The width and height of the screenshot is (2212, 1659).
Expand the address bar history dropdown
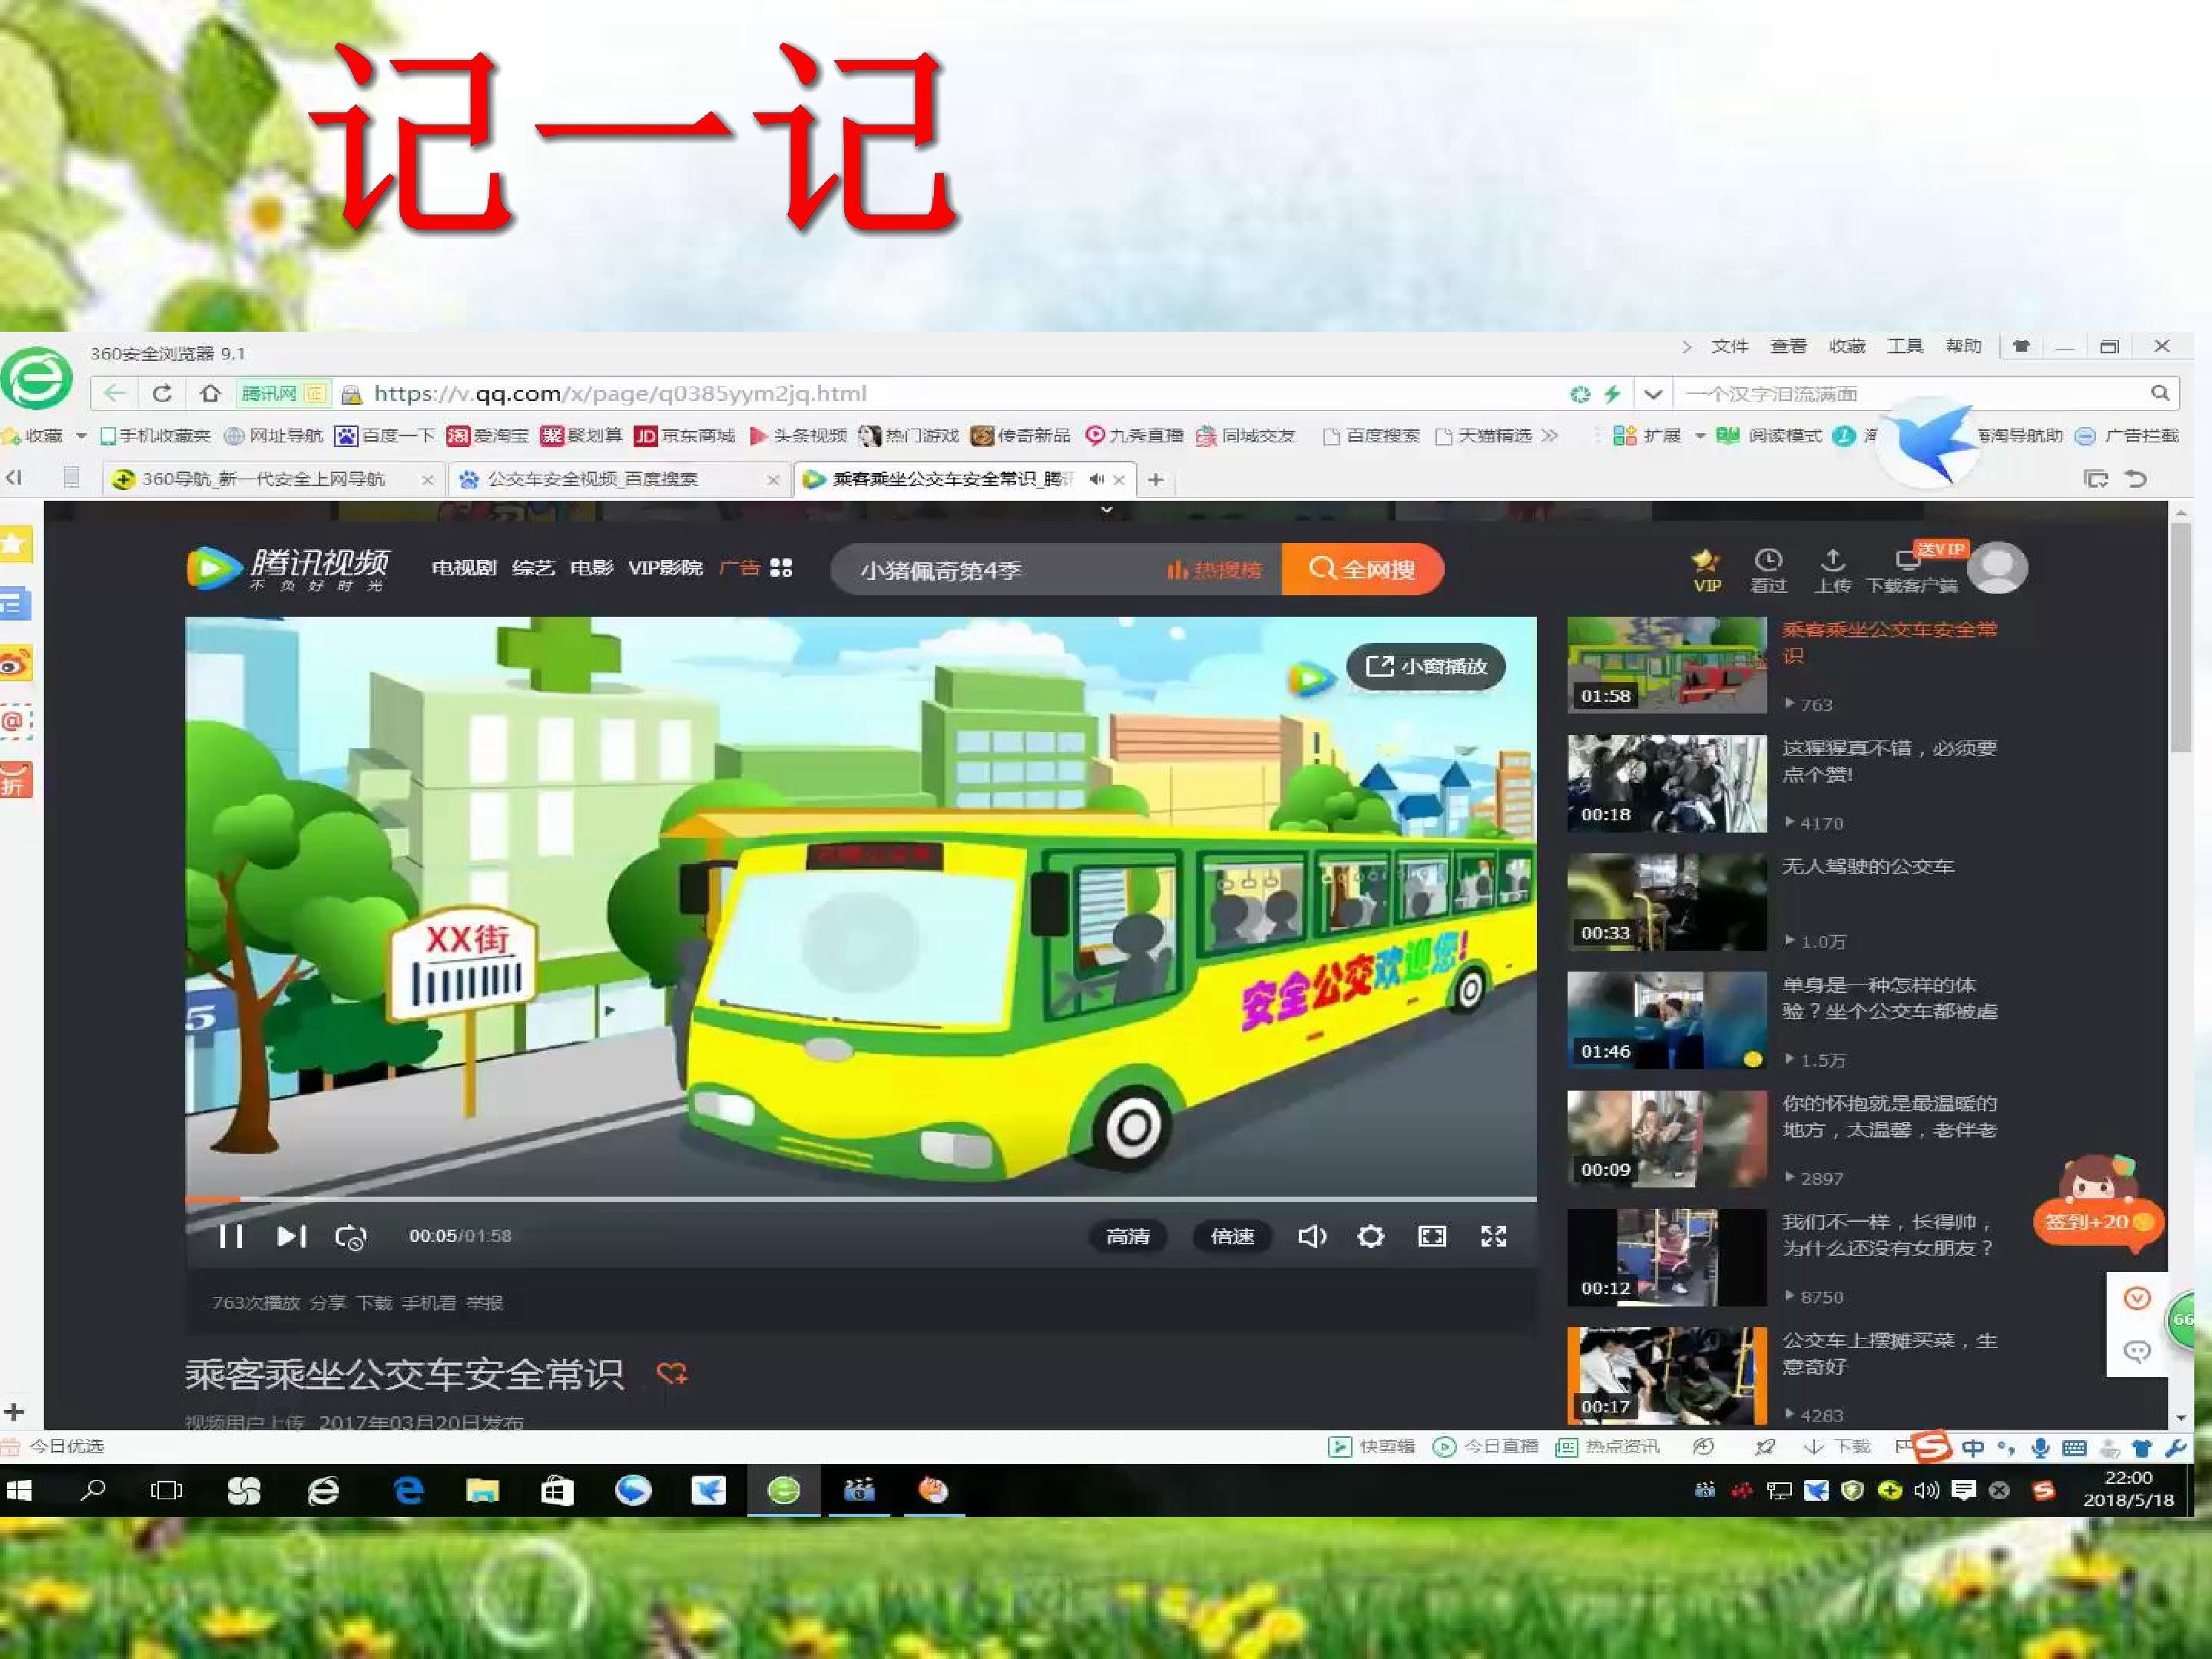tap(1653, 394)
